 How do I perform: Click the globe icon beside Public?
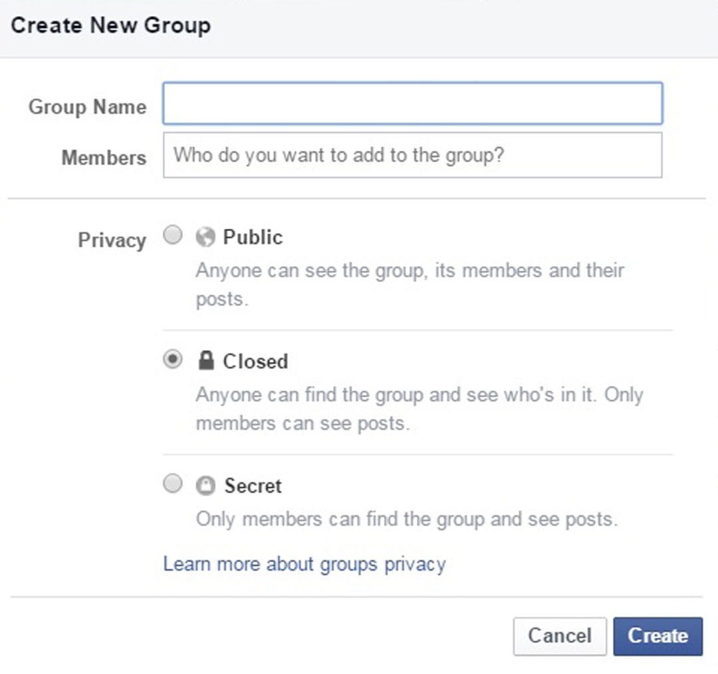coord(206,237)
